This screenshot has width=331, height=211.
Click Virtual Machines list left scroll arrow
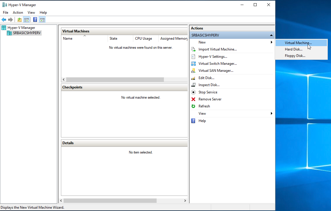point(64,80)
